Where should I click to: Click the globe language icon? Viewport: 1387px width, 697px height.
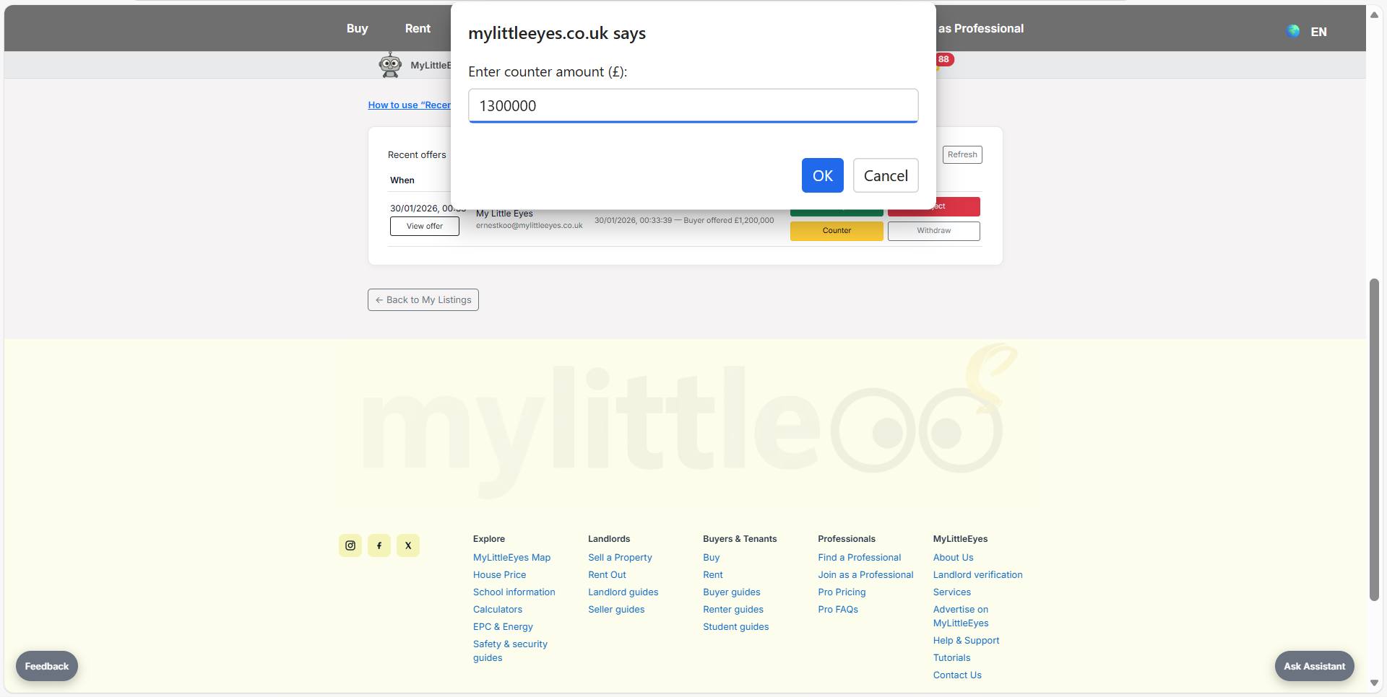(x=1293, y=31)
